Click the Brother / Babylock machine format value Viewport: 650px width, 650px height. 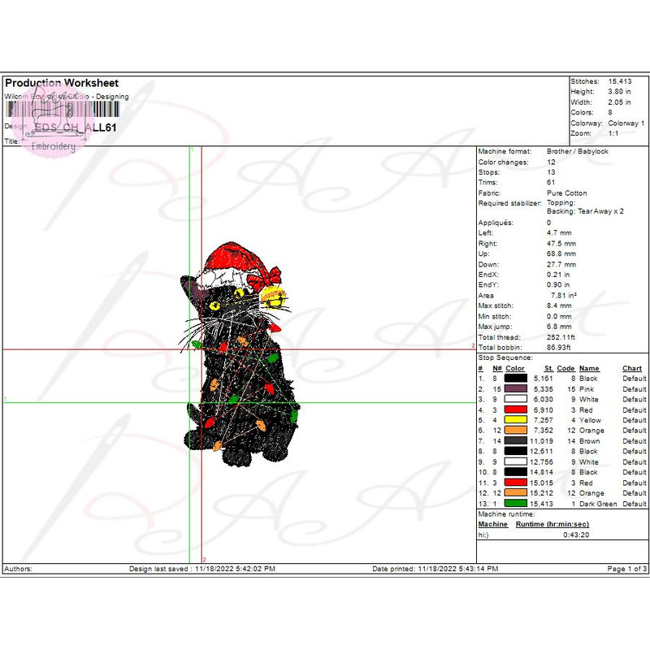tap(577, 151)
